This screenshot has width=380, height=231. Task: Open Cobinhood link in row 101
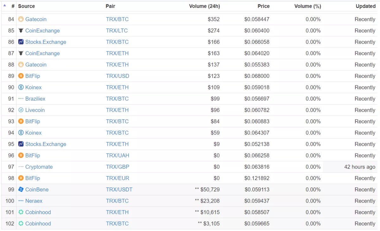38,212
